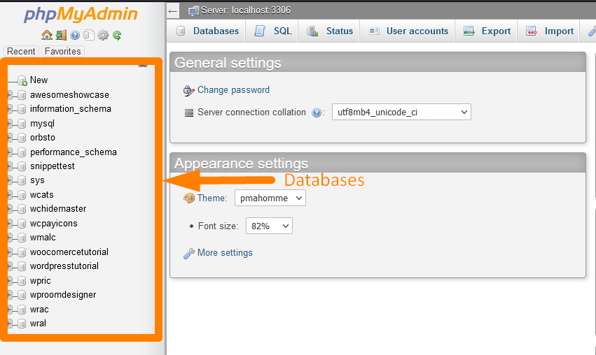596x355 pixels.
Task: Select the mysql database name
Action: pos(42,124)
